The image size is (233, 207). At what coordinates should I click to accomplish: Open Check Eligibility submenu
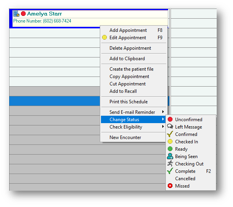pyautogui.click(x=134, y=127)
